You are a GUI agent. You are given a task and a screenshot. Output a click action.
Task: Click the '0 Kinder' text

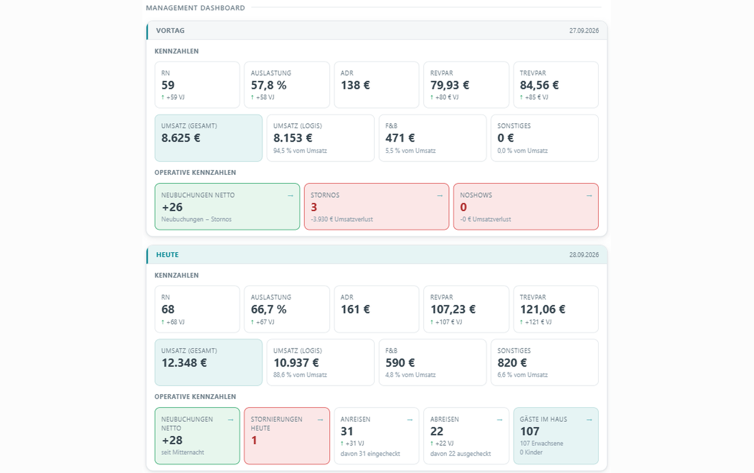[x=532, y=453]
